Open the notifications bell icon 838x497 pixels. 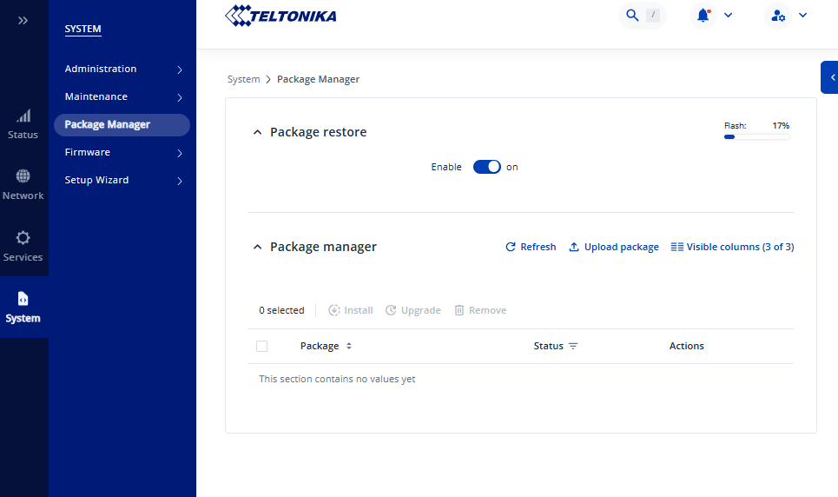pyautogui.click(x=703, y=16)
